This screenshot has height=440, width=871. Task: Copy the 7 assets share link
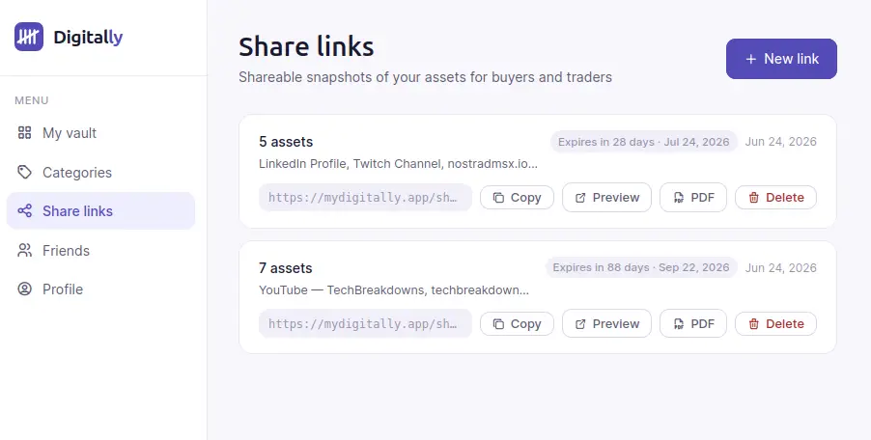(x=517, y=324)
